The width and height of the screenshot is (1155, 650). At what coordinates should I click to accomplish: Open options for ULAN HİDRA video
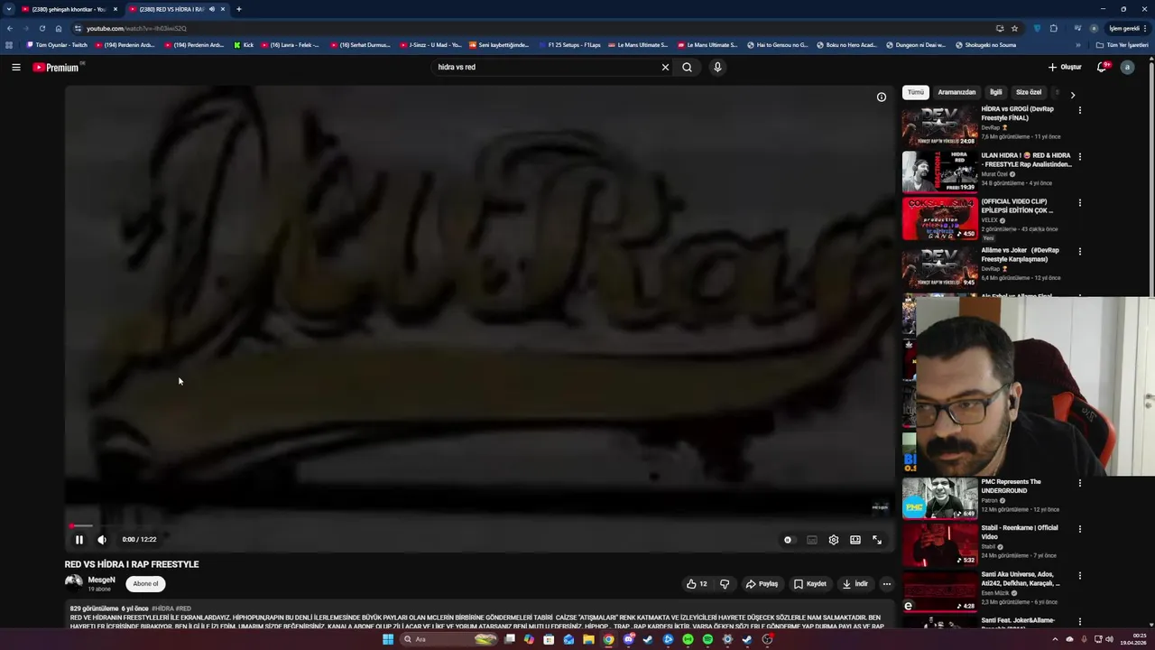tap(1079, 157)
